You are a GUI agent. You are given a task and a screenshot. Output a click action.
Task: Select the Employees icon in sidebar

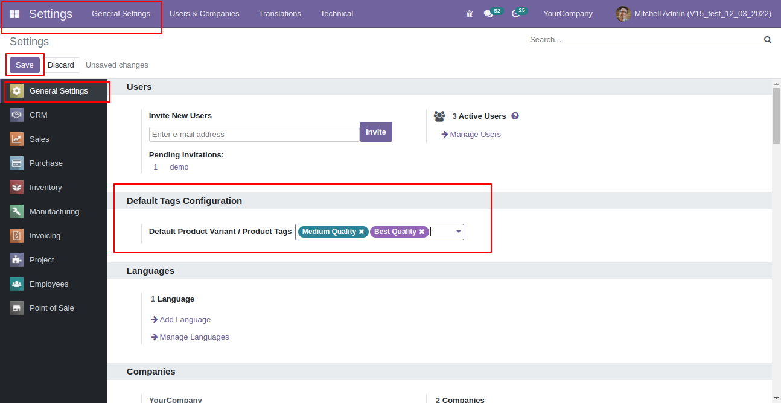coord(17,284)
